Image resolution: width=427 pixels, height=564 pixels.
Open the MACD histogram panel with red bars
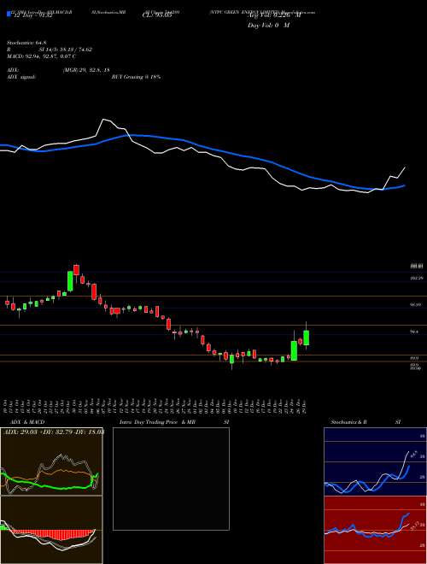(x=51, y=530)
